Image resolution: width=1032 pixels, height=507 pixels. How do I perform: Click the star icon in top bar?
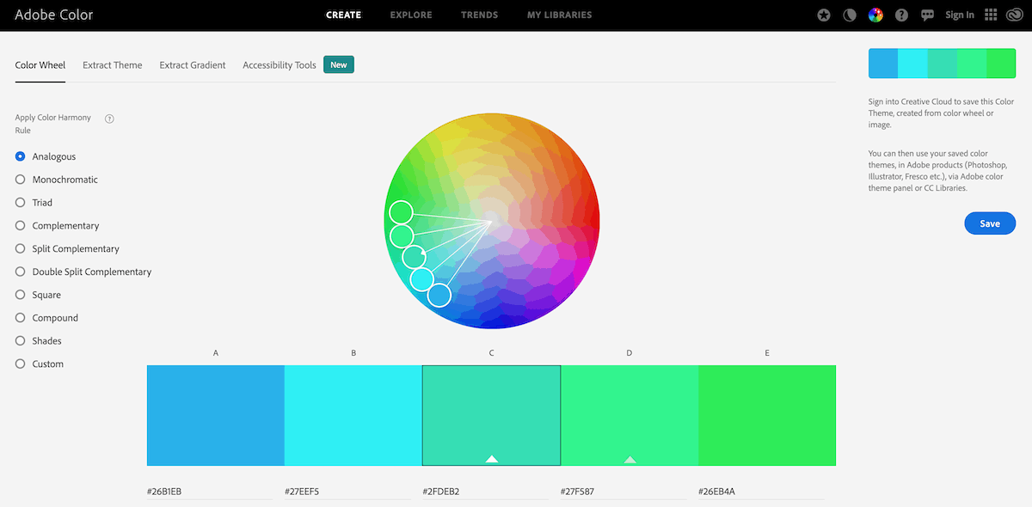tap(824, 15)
